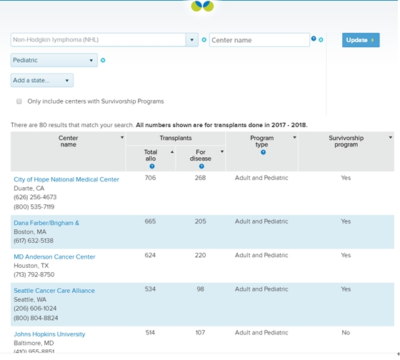Viewport: 400px width, 360px height.
Task: Select total allo value 665
Action: 150,221
